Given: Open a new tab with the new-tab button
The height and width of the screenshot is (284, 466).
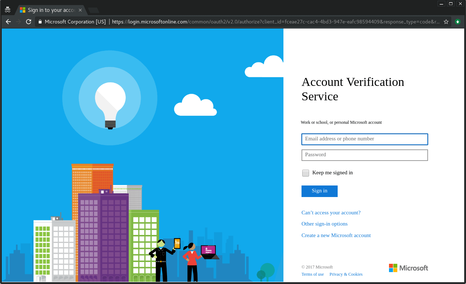Looking at the screenshot, I should pos(94,10).
